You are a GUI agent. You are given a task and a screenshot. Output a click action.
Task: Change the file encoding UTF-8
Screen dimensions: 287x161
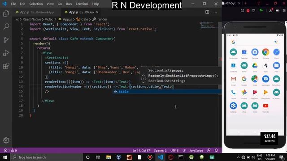click(x=174, y=150)
